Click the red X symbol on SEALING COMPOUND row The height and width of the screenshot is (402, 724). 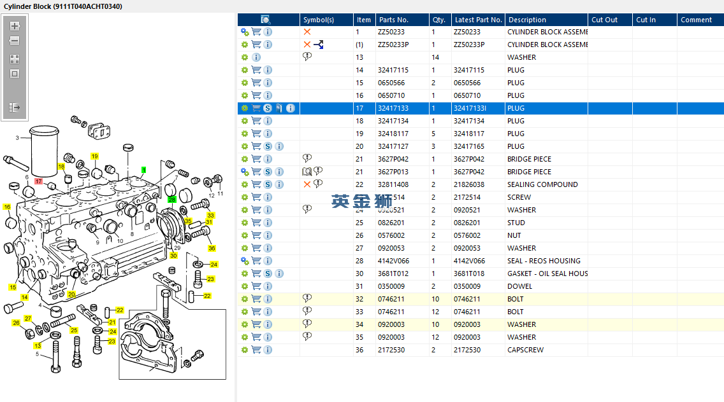(x=307, y=184)
